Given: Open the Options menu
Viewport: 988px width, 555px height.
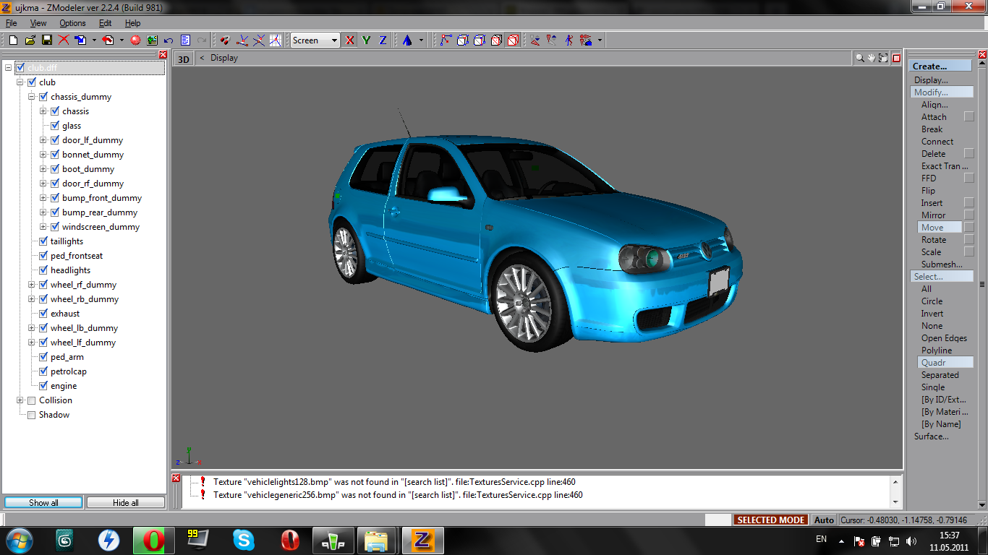Looking at the screenshot, I should click(x=72, y=23).
